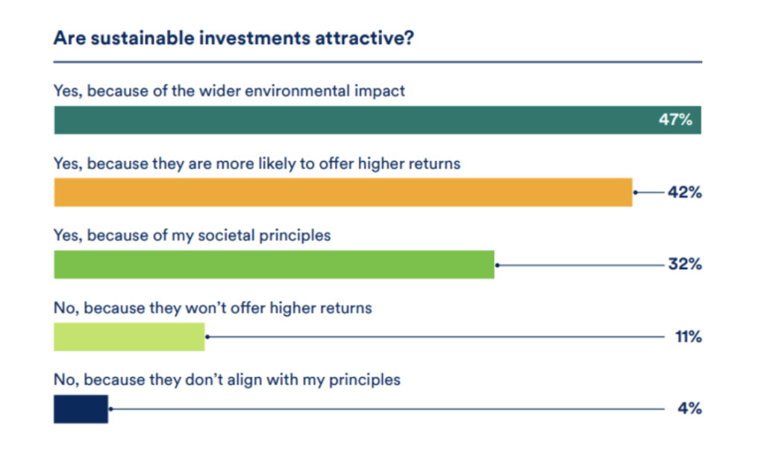Click the leader line end dot for 32% bar
The height and width of the screenshot is (454, 764).
(x=498, y=265)
